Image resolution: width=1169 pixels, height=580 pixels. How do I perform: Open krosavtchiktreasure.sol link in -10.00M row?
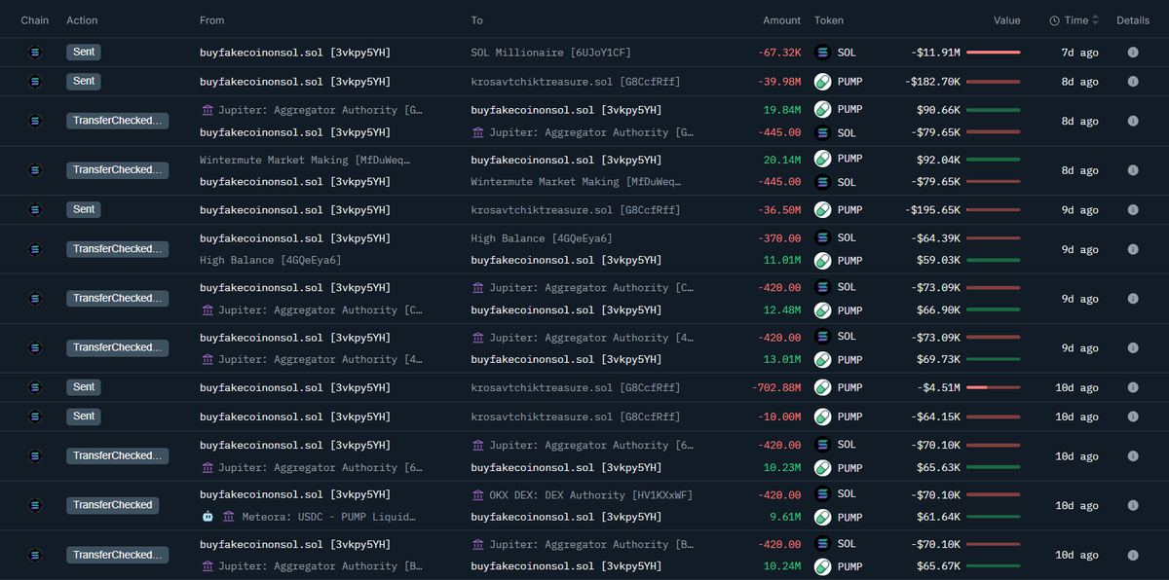[576, 417]
